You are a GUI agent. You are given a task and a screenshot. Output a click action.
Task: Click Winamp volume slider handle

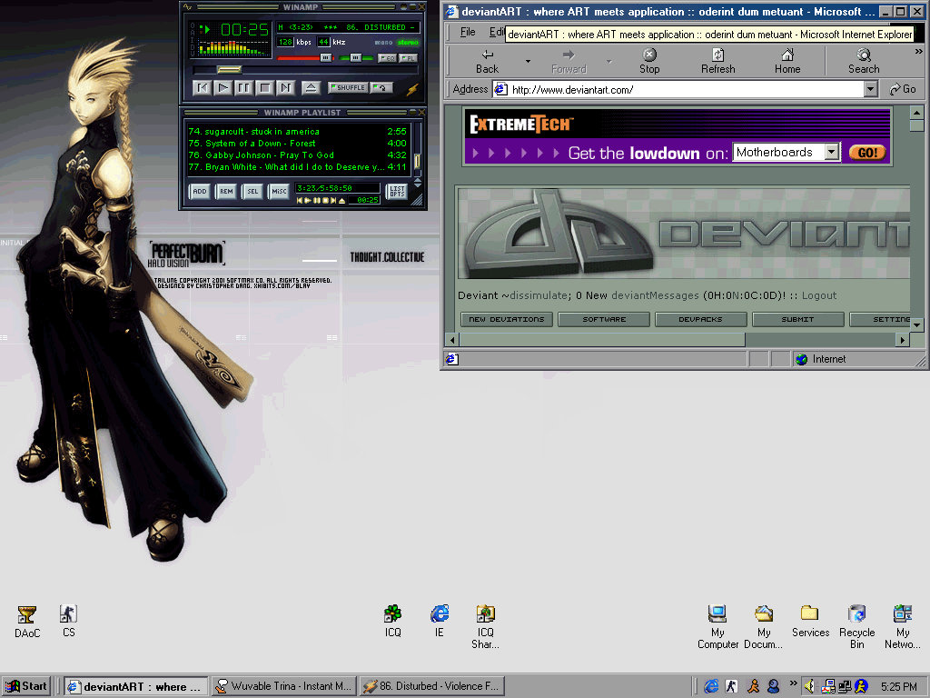coord(326,57)
